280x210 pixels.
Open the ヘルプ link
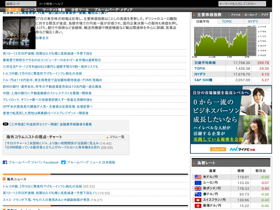(59, 4)
